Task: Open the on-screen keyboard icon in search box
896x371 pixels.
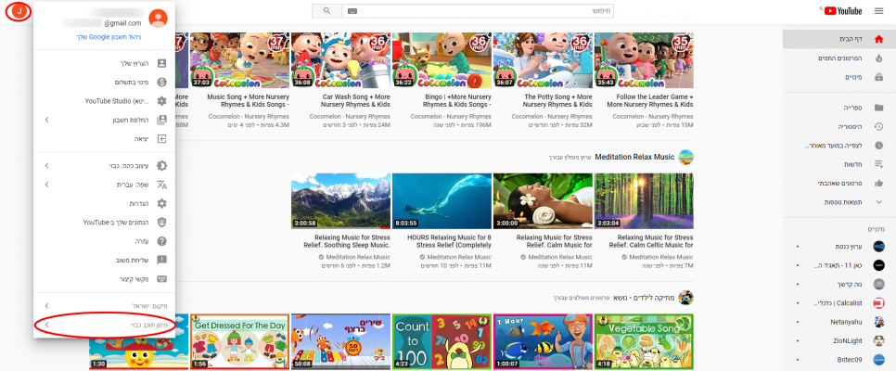Action: [352, 11]
